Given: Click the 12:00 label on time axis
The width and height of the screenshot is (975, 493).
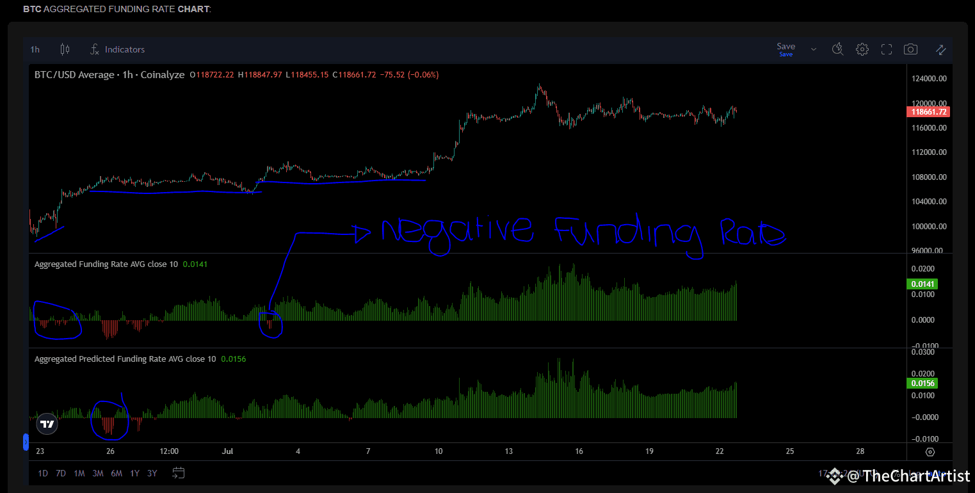Looking at the screenshot, I should [x=169, y=451].
